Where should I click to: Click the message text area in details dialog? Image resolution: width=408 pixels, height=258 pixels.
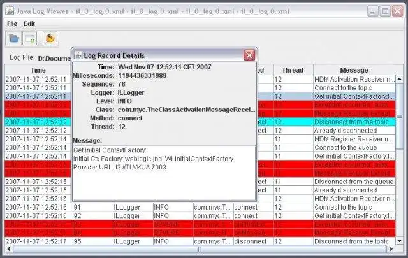(164, 173)
